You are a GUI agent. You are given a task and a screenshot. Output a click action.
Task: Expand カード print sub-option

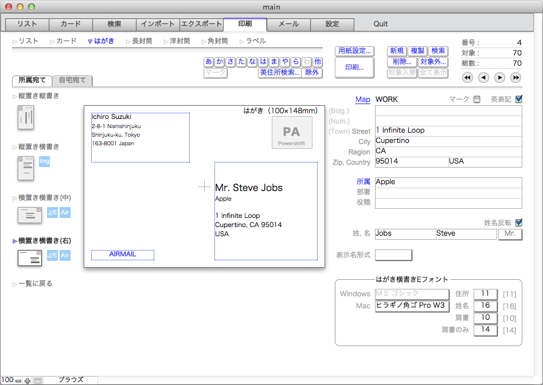[x=64, y=41]
